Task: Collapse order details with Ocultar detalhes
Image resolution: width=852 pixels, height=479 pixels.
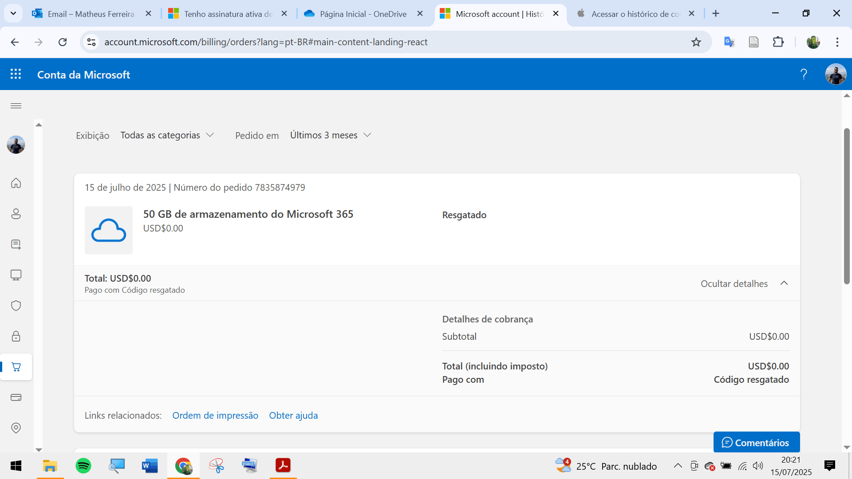Action: pos(744,283)
